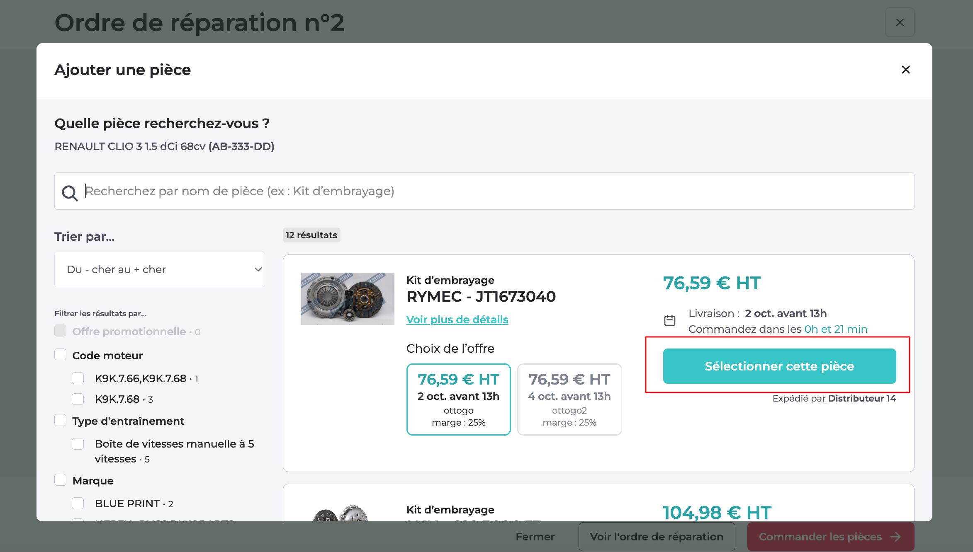The image size is (973, 552).
Task: Enable the BLUE PRINT brand filter
Action: [x=78, y=503]
